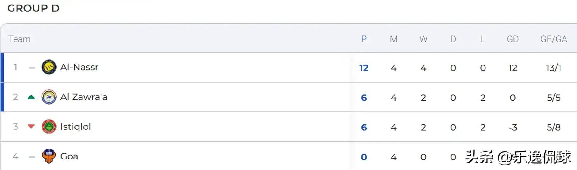Click the green up arrow beside Al Zawra'a
This screenshot has height=170, width=577.
31,97
